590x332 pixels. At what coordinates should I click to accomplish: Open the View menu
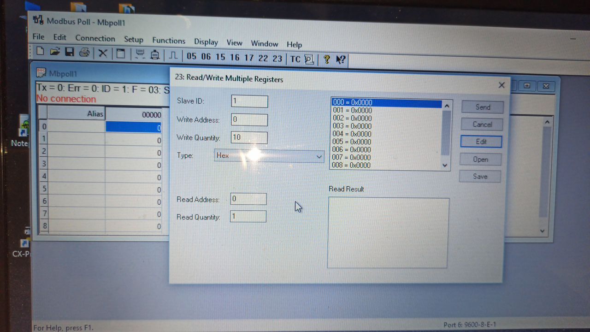pyautogui.click(x=234, y=43)
